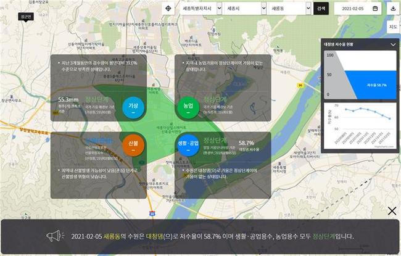Screen dimensions: 401x256
Task: Open the 세종시 city dropdown
Action: (244, 9)
